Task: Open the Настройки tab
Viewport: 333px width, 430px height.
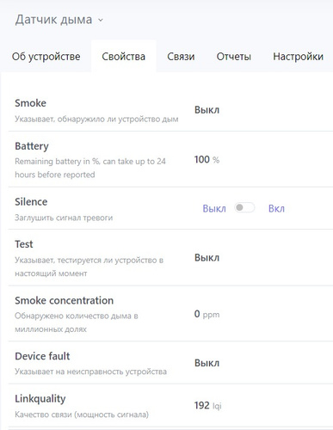Action: point(298,57)
